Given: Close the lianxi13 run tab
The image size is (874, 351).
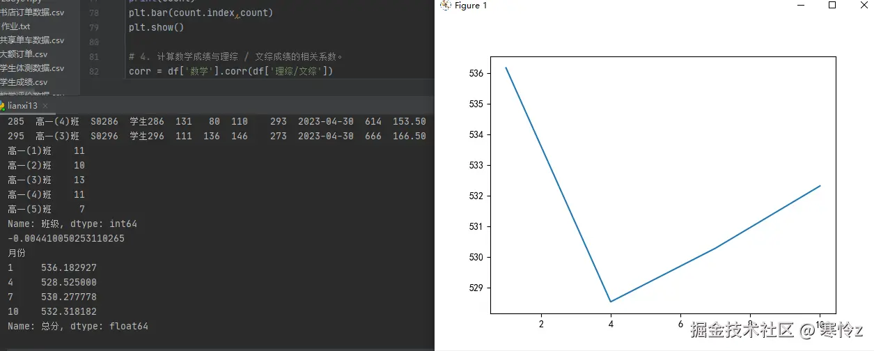Looking at the screenshot, I should [x=45, y=106].
